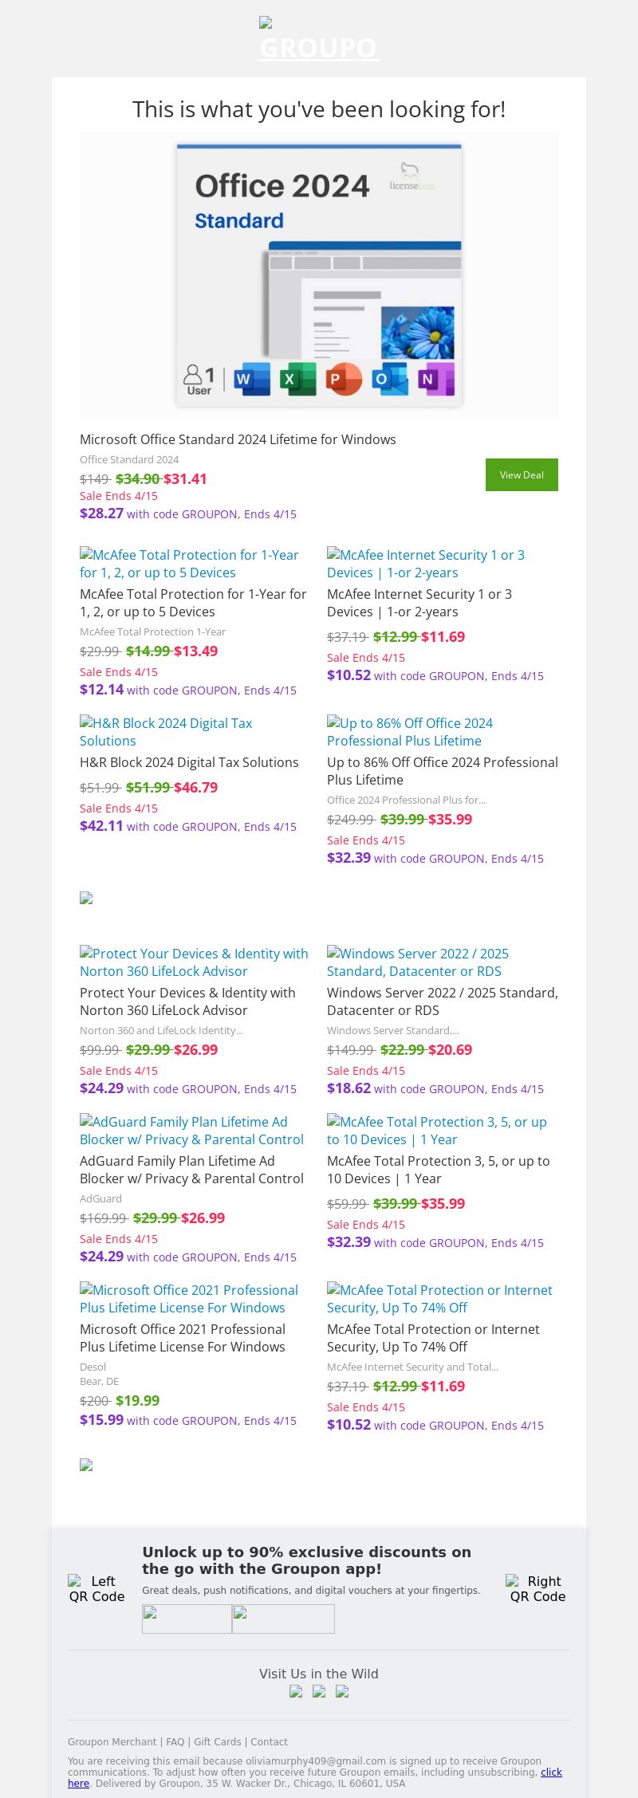Screen dimensions: 638x1798
Task: Open the FAQ footer link
Action: click(x=175, y=1742)
